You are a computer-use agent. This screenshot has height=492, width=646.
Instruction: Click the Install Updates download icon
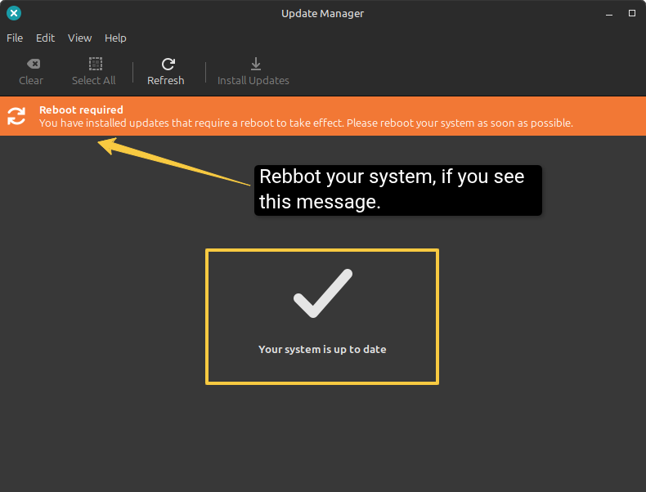256,64
